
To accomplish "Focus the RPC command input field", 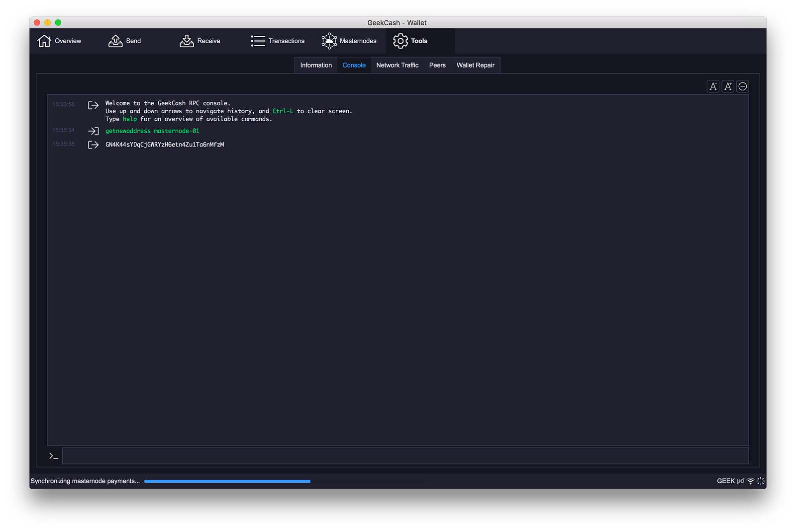I will pyautogui.click(x=405, y=455).
